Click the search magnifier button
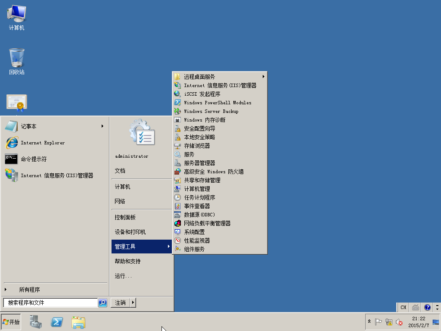 pyautogui.click(x=102, y=303)
